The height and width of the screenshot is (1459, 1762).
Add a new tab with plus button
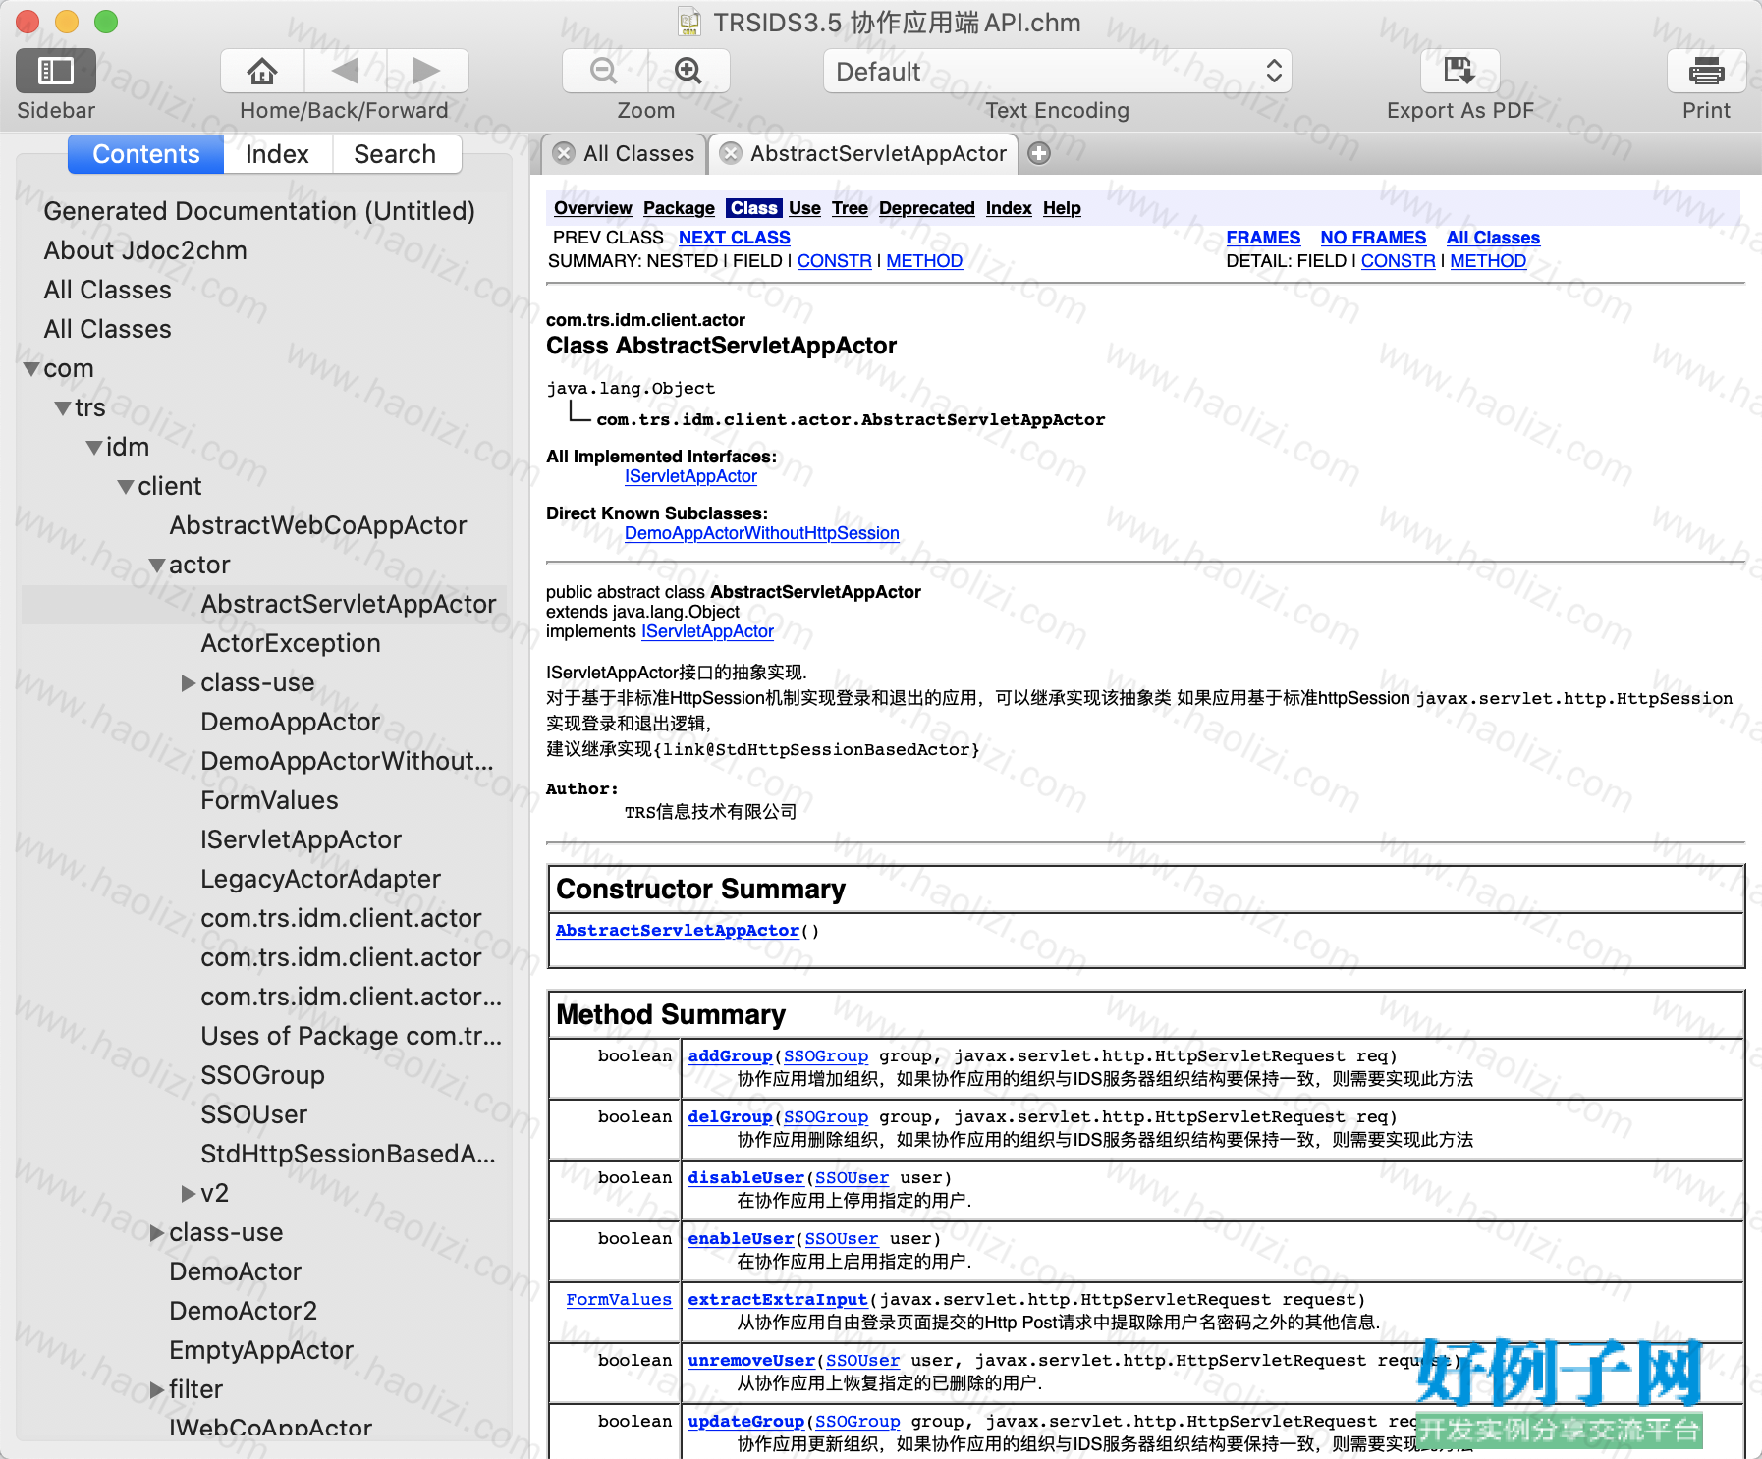[x=1039, y=153]
